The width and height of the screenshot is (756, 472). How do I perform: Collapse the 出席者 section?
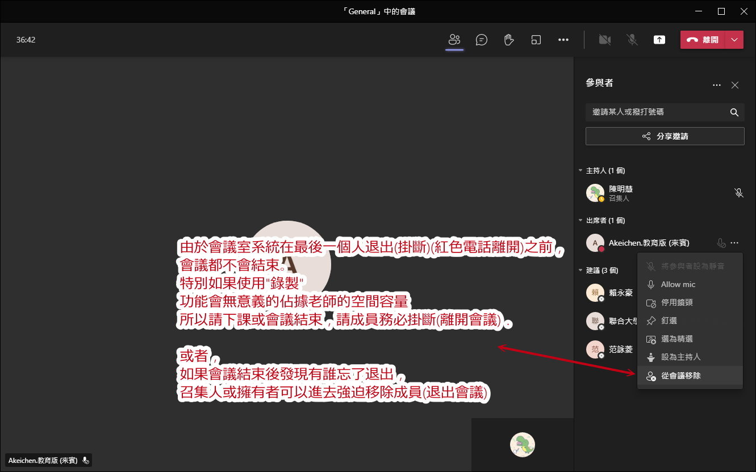pyautogui.click(x=580, y=221)
